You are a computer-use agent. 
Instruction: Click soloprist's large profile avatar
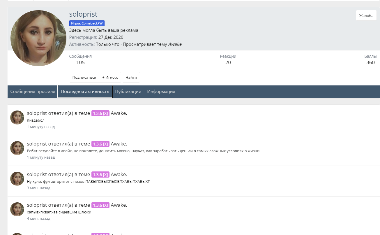point(38,38)
